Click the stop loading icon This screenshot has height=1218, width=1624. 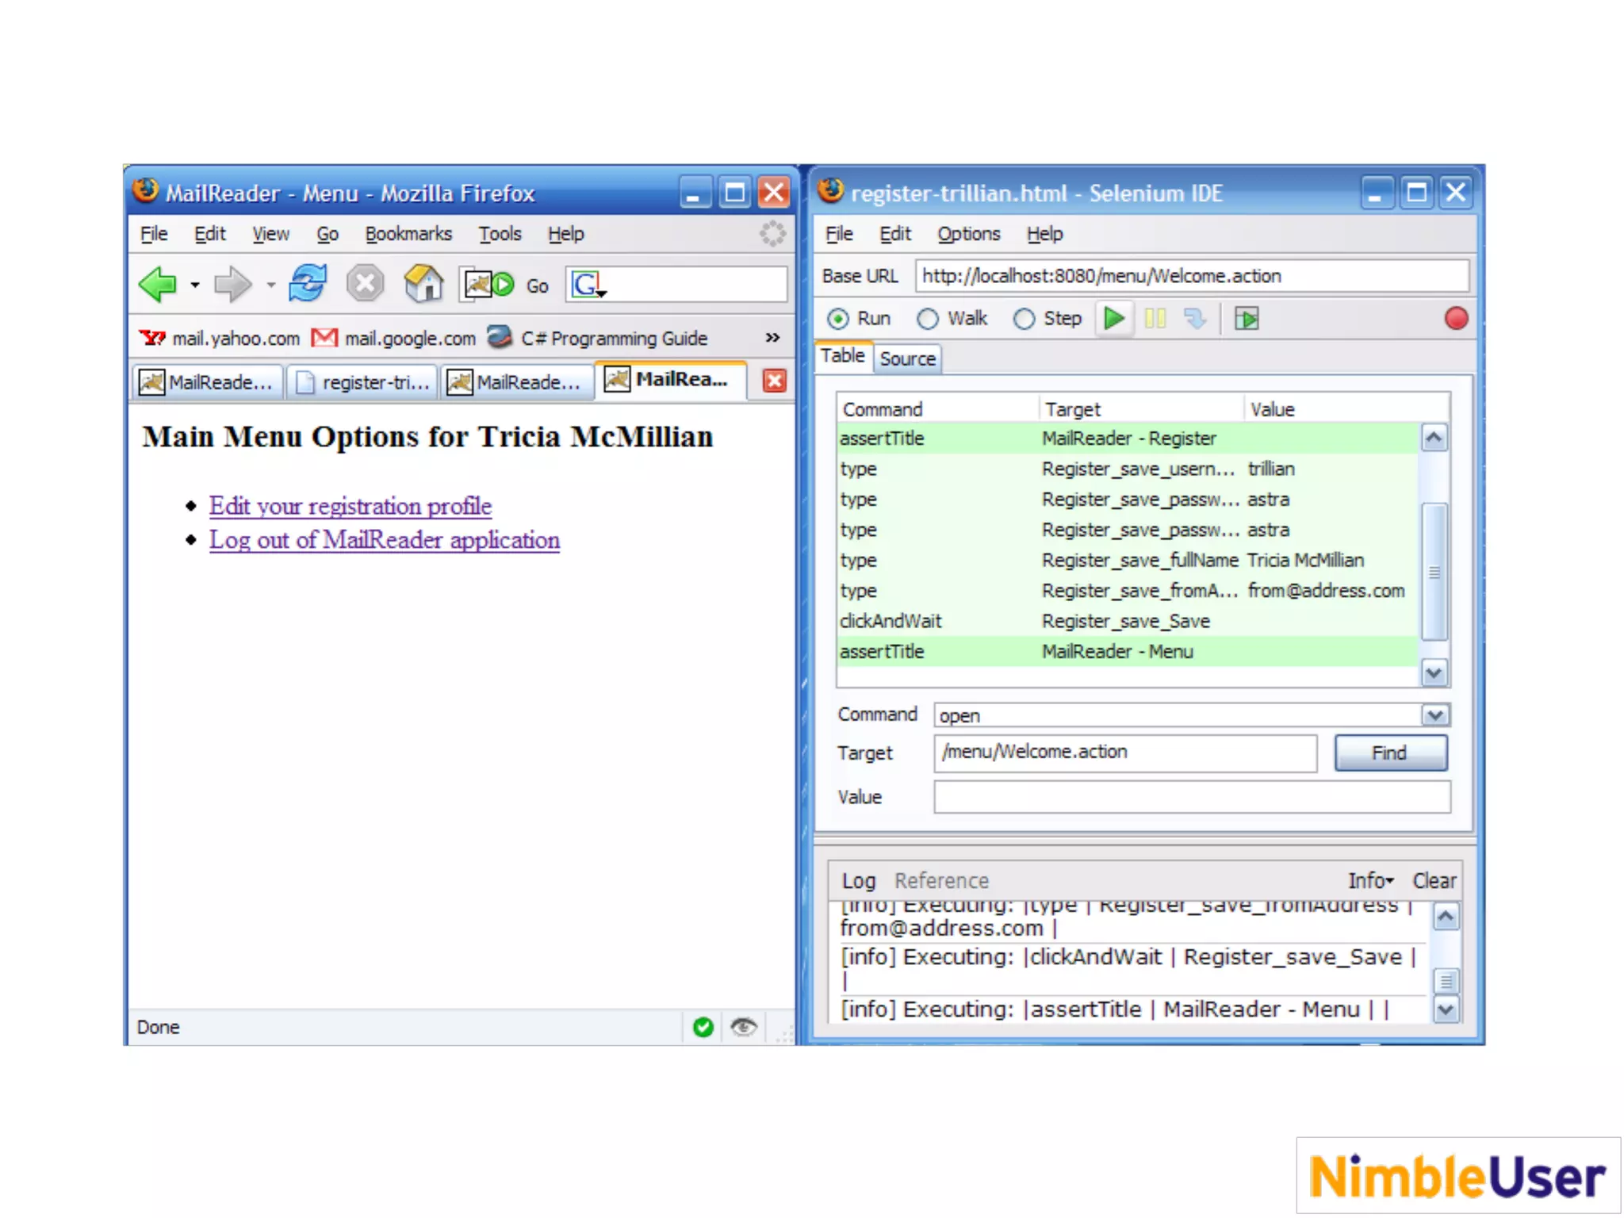tap(365, 284)
